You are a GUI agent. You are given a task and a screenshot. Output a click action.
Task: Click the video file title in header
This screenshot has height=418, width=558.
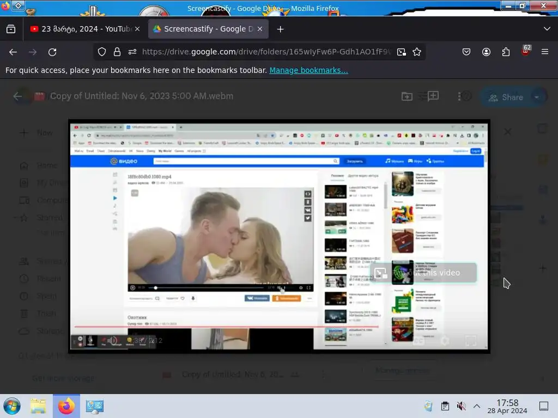[x=142, y=96]
